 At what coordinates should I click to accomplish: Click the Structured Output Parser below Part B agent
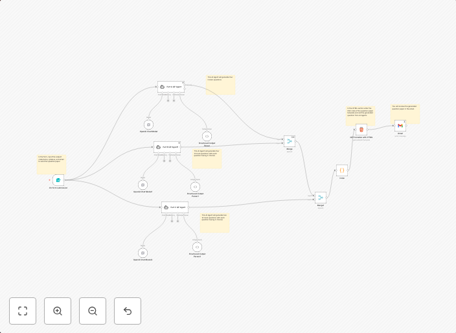click(x=196, y=186)
